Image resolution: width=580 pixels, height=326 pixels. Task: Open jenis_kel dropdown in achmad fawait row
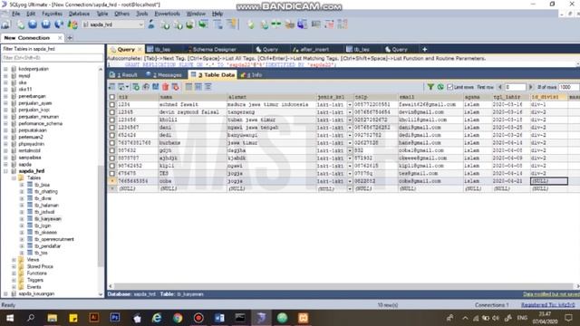coord(350,105)
